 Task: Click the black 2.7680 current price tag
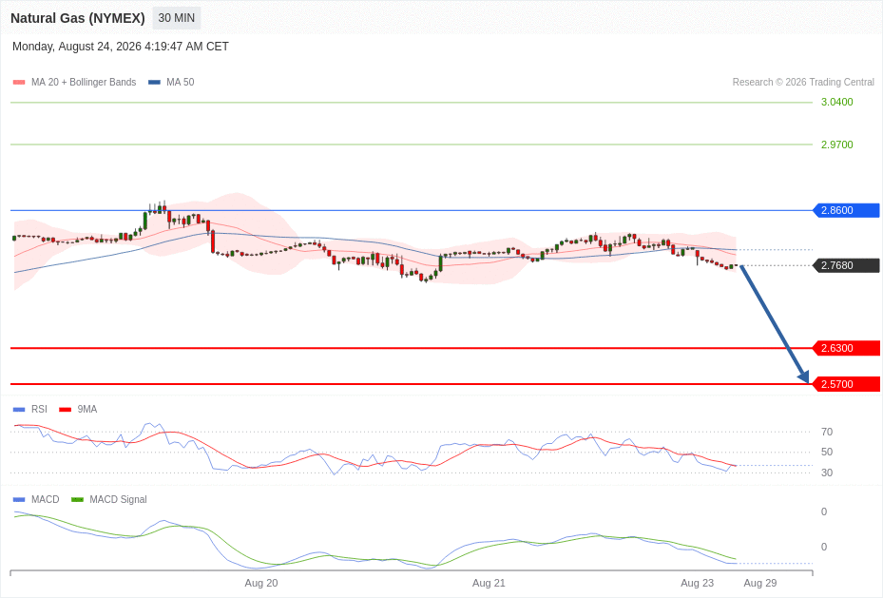tap(846, 265)
